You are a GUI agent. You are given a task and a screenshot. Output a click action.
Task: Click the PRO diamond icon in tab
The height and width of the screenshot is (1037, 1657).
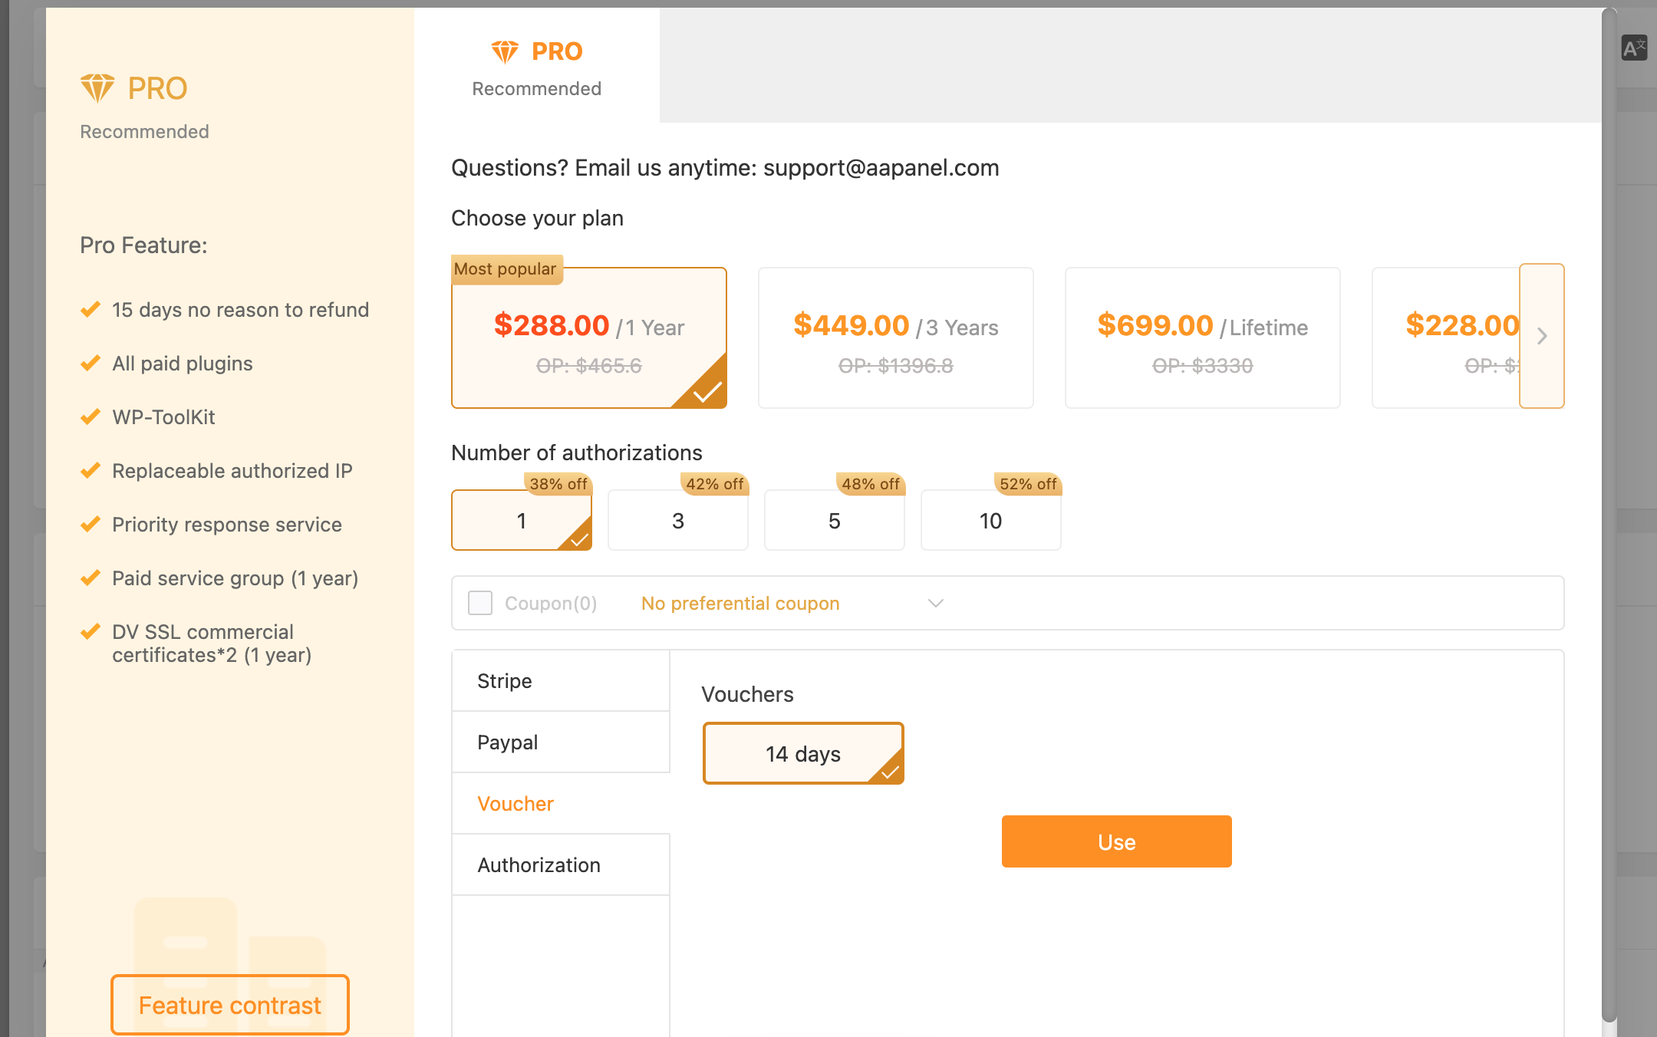[505, 52]
